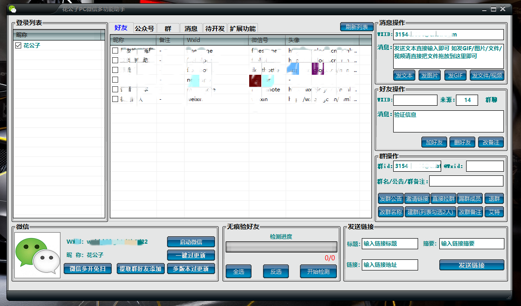The width and height of the screenshot is (521, 306).
Task: Select the 扩展功能 tab
Action: click(243, 29)
